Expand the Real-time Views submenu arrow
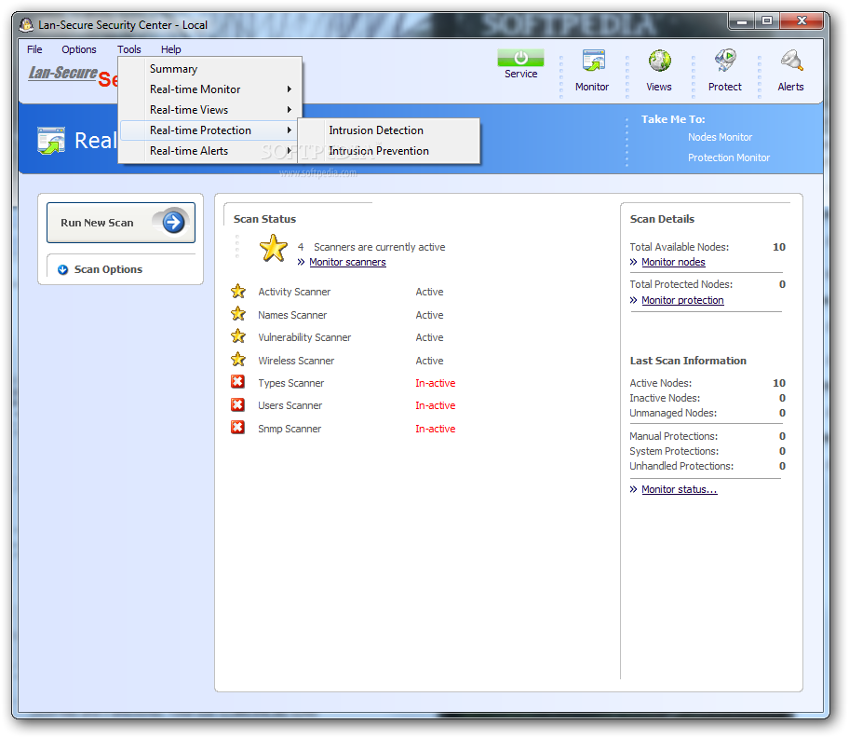This screenshot has height=738, width=849. click(290, 109)
